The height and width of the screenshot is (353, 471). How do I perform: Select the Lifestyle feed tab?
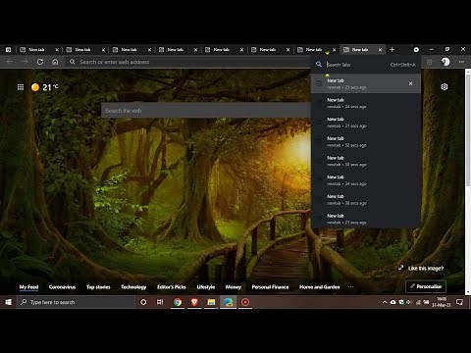pyautogui.click(x=206, y=287)
